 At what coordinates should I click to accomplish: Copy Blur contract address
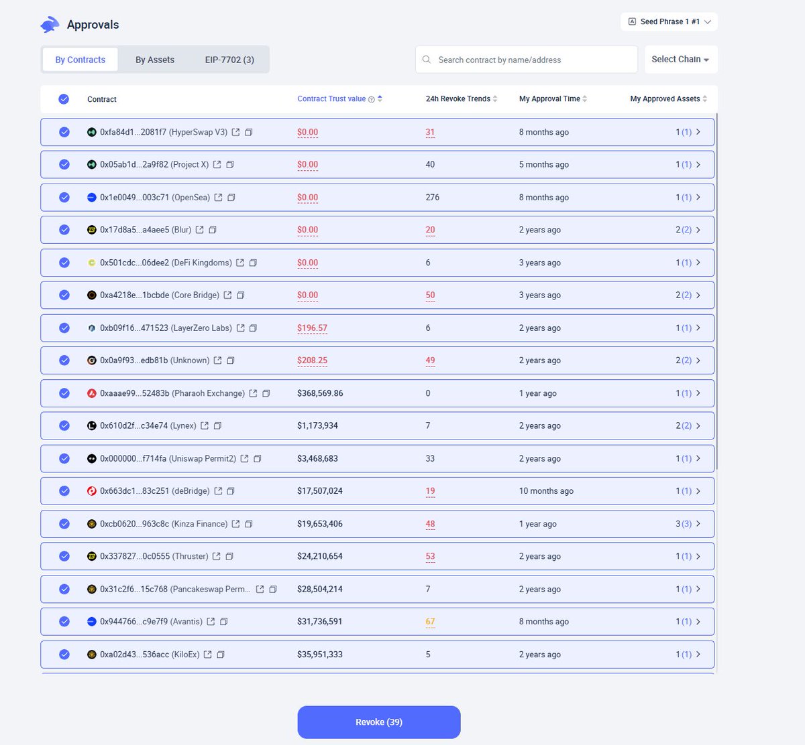click(212, 230)
